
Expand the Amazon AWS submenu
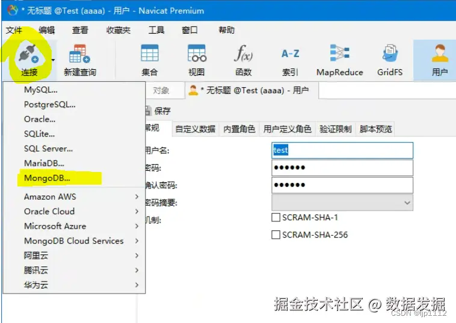[74, 197]
